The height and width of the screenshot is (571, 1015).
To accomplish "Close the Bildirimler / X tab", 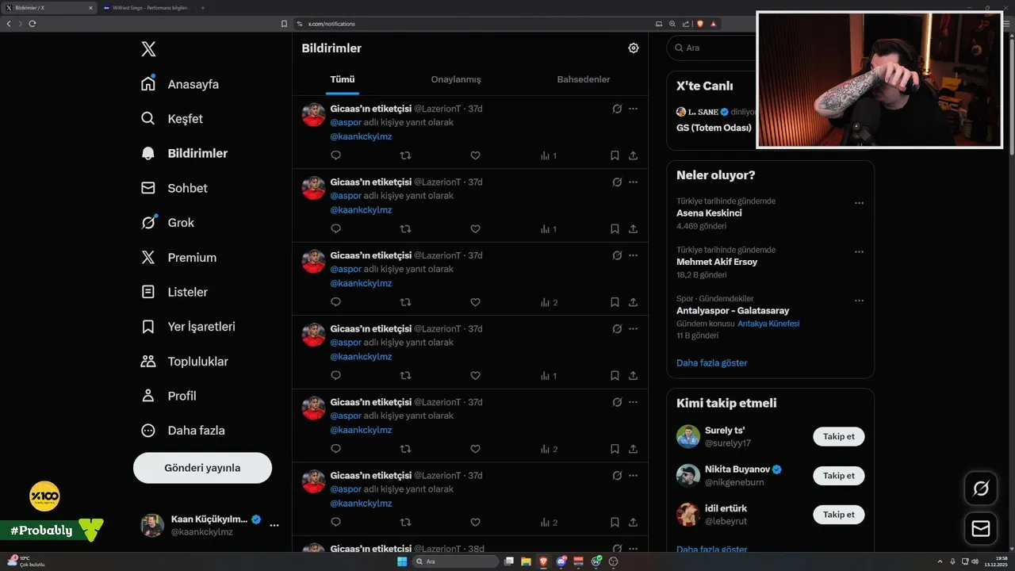I will pos(91,7).
